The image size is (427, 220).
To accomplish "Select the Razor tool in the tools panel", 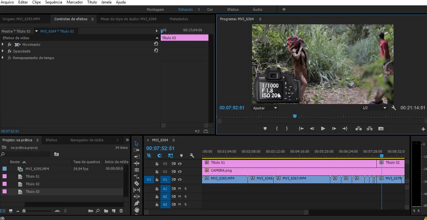I will tap(137, 183).
